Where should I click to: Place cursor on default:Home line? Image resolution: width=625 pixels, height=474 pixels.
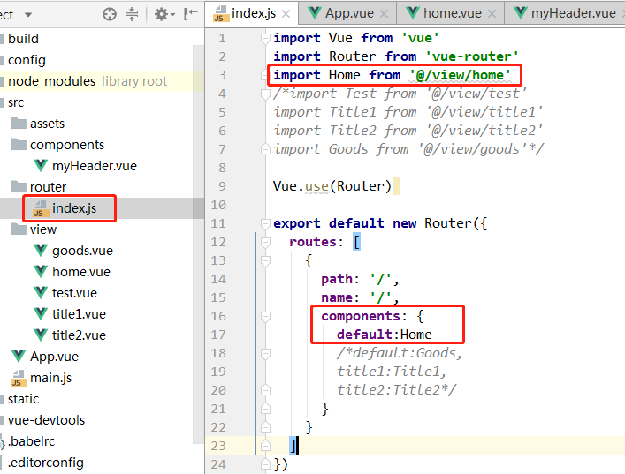[x=385, y=335]
